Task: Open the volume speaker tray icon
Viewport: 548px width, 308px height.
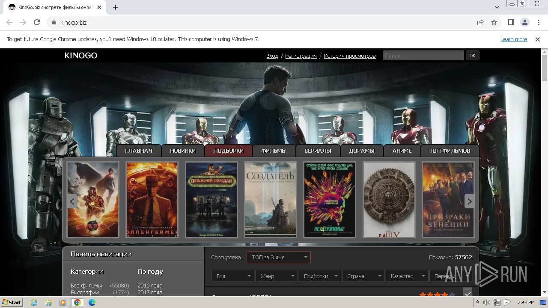Action: click(x=487, y=302)
